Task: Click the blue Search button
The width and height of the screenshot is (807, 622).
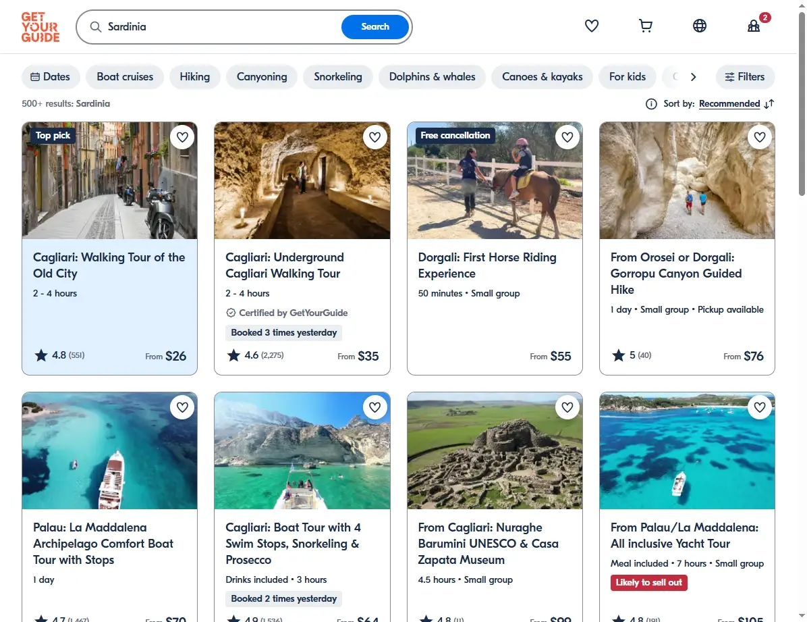Action: 375,27
